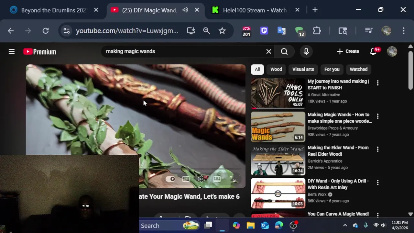Switch the player to theater mode
414x233 pixels.
point(217,179)
